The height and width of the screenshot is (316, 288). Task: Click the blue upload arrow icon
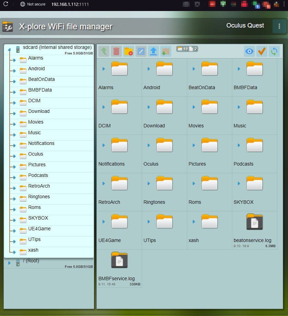pos(153,51)
